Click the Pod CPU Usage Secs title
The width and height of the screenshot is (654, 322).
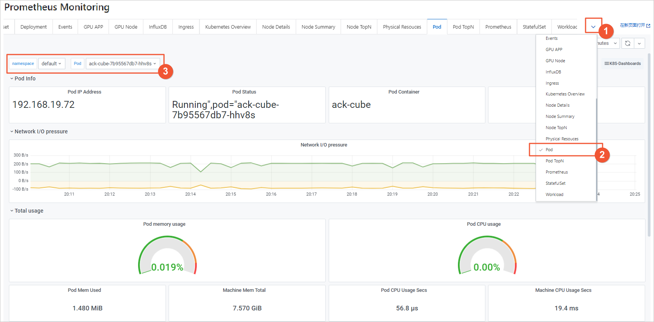[x=404, y=290]
